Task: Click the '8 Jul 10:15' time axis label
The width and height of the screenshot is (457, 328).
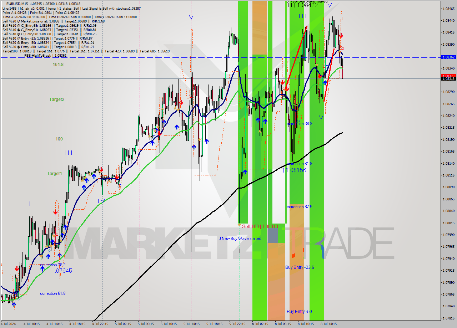Action: pyautogui.click(x=306, y=324)
